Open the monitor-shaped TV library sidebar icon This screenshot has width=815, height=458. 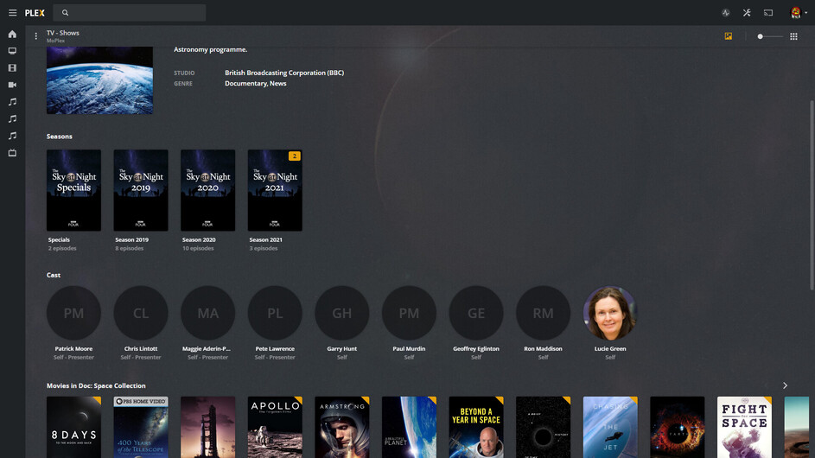pos(12,51)
